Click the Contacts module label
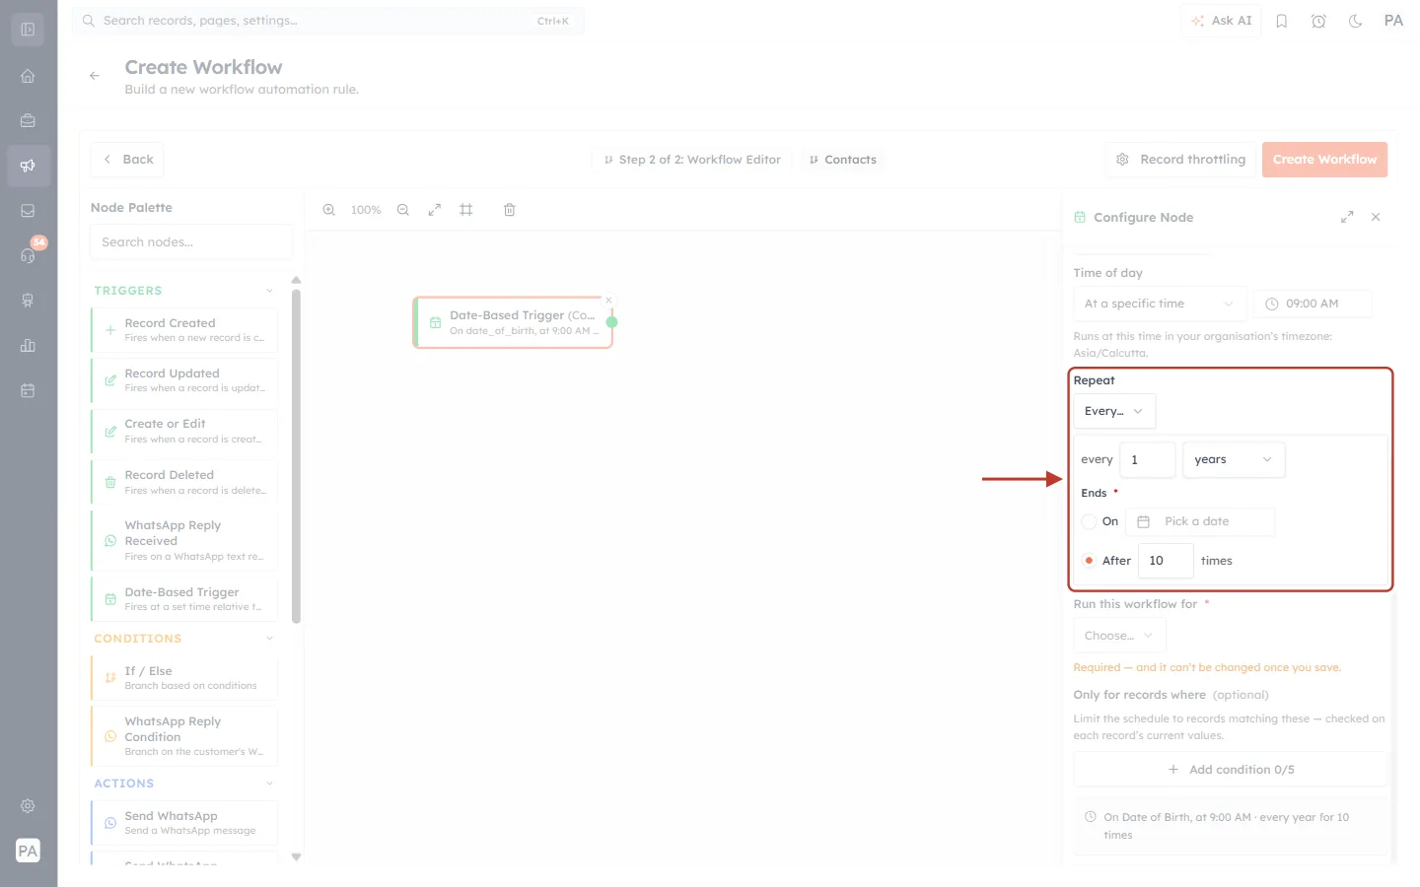This screenshot has height=887, width=1420. click(x=843, y=160)
